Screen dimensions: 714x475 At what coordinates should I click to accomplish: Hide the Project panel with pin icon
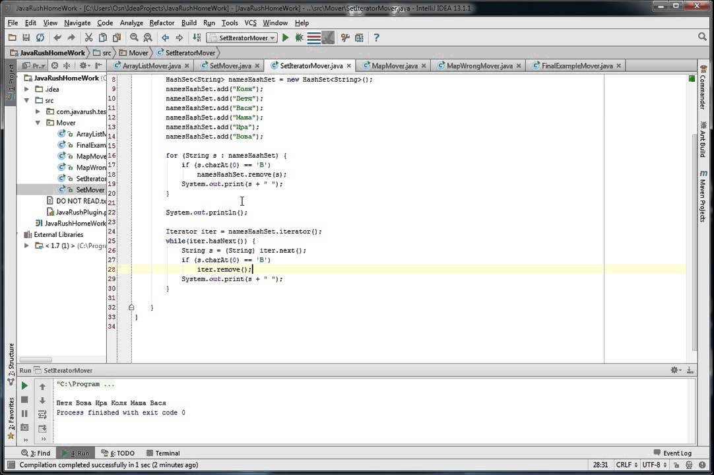[x=99, y=65]
